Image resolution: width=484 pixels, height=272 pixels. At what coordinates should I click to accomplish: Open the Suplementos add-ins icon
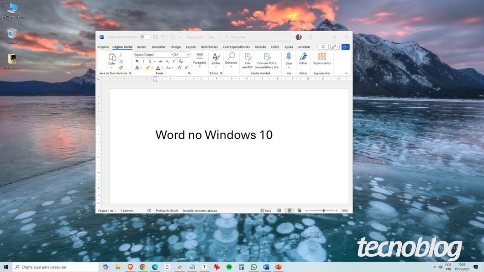coord(322,57)
